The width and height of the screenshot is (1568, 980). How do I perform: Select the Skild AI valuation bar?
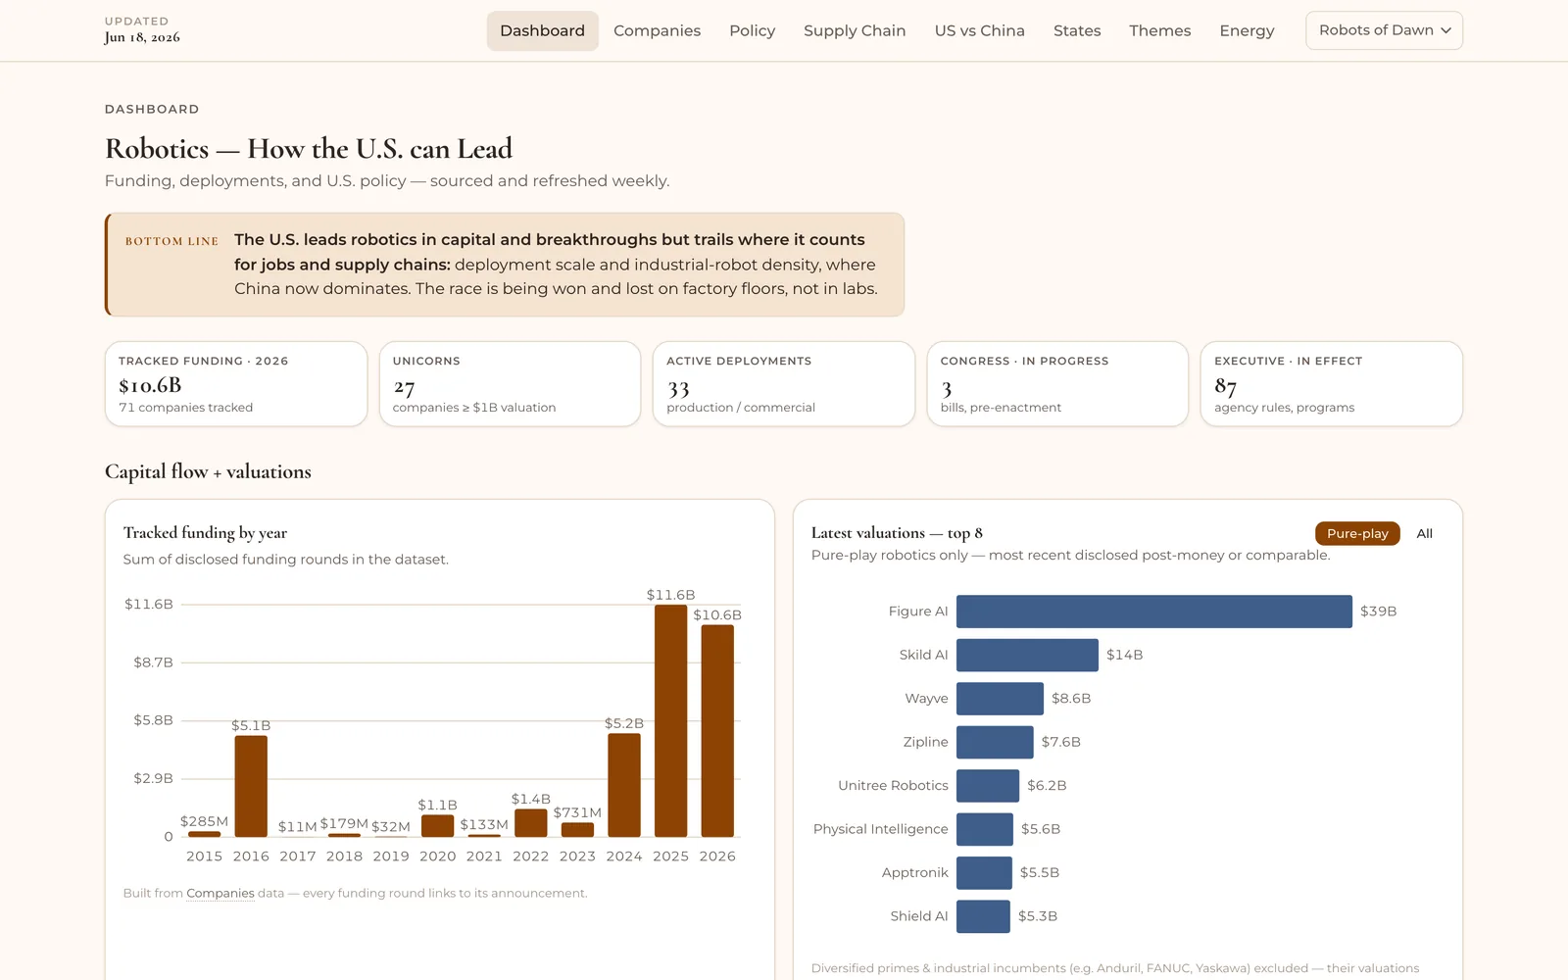coord(1027,655)
